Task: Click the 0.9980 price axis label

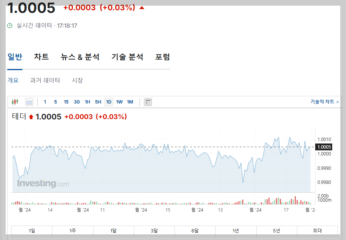Action: coord(324,182)
